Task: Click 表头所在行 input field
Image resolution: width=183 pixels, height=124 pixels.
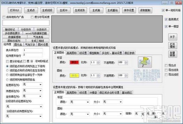Action: [33, 50]
